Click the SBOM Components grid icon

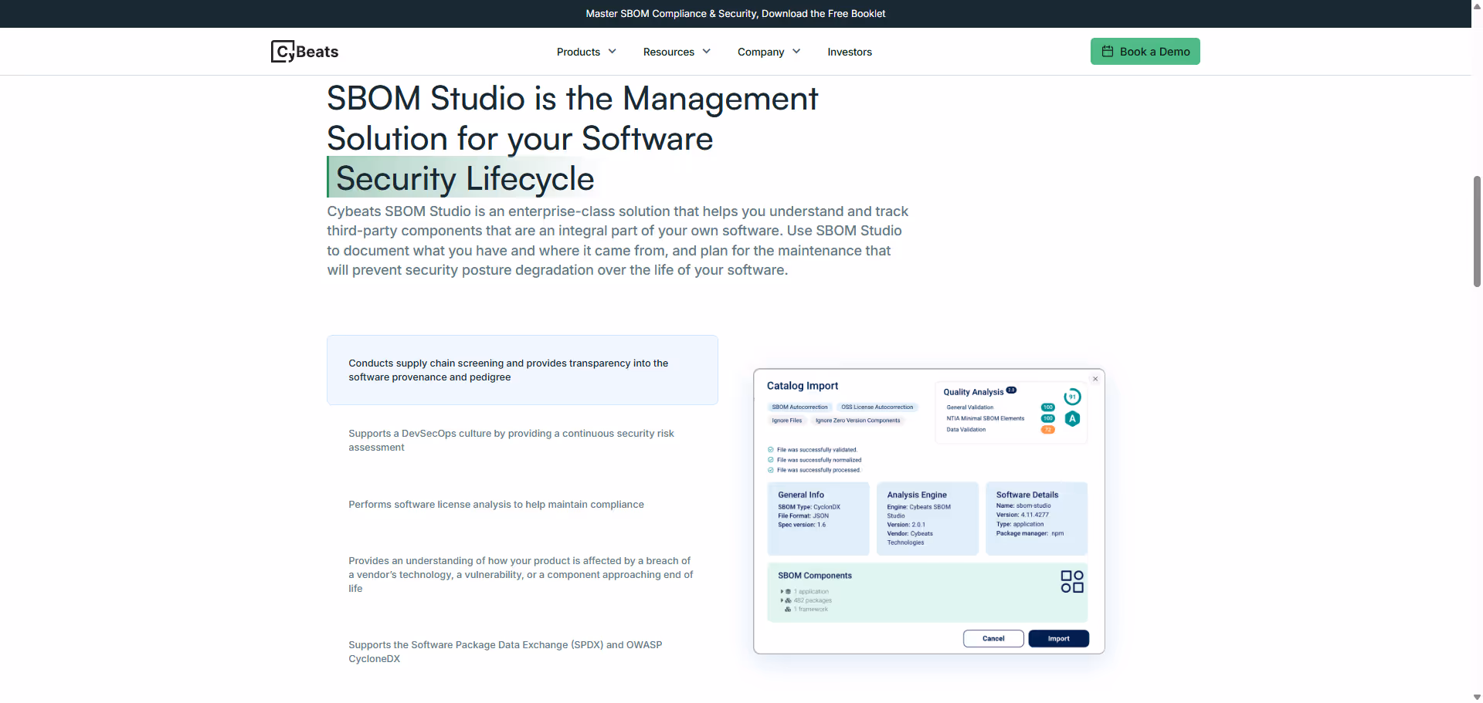1072,581
